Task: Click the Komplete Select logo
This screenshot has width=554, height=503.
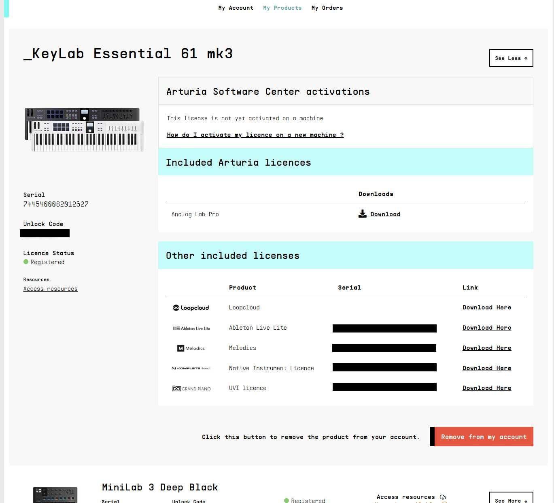Action: click(191, 368)
